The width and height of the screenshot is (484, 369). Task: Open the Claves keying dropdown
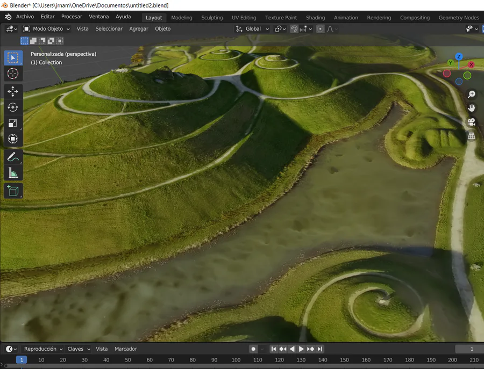click(79, 349)
